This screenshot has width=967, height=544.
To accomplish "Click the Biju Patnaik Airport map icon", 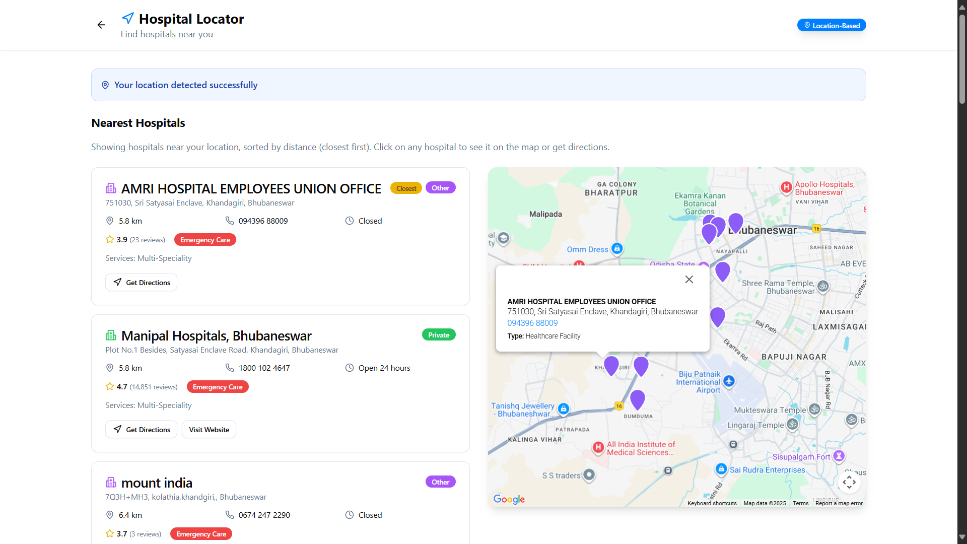I will [729, 381].
